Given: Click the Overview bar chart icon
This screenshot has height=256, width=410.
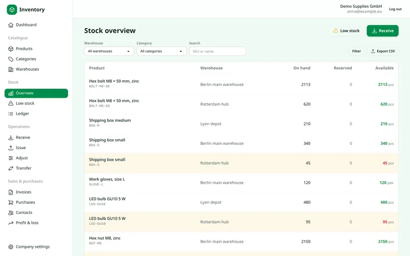Looking at the screenshot, I should [x=11, y=93].
